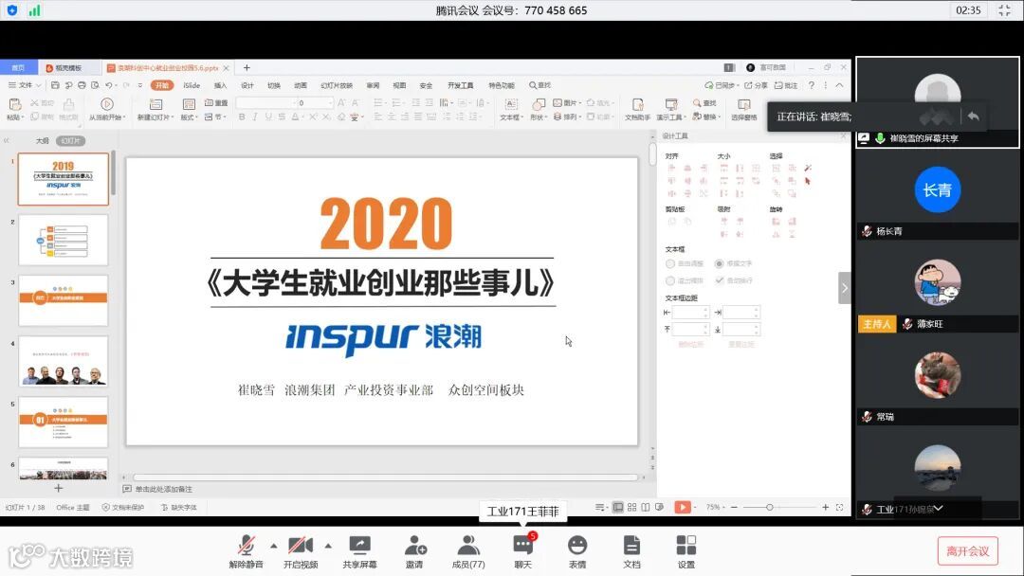Toggle italic formatting I
Viewport: 1024px width, 576px height.
[x=255, y=117]
